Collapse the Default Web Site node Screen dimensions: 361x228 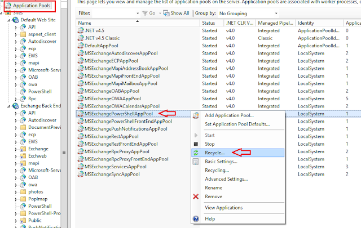coord(9,20)
